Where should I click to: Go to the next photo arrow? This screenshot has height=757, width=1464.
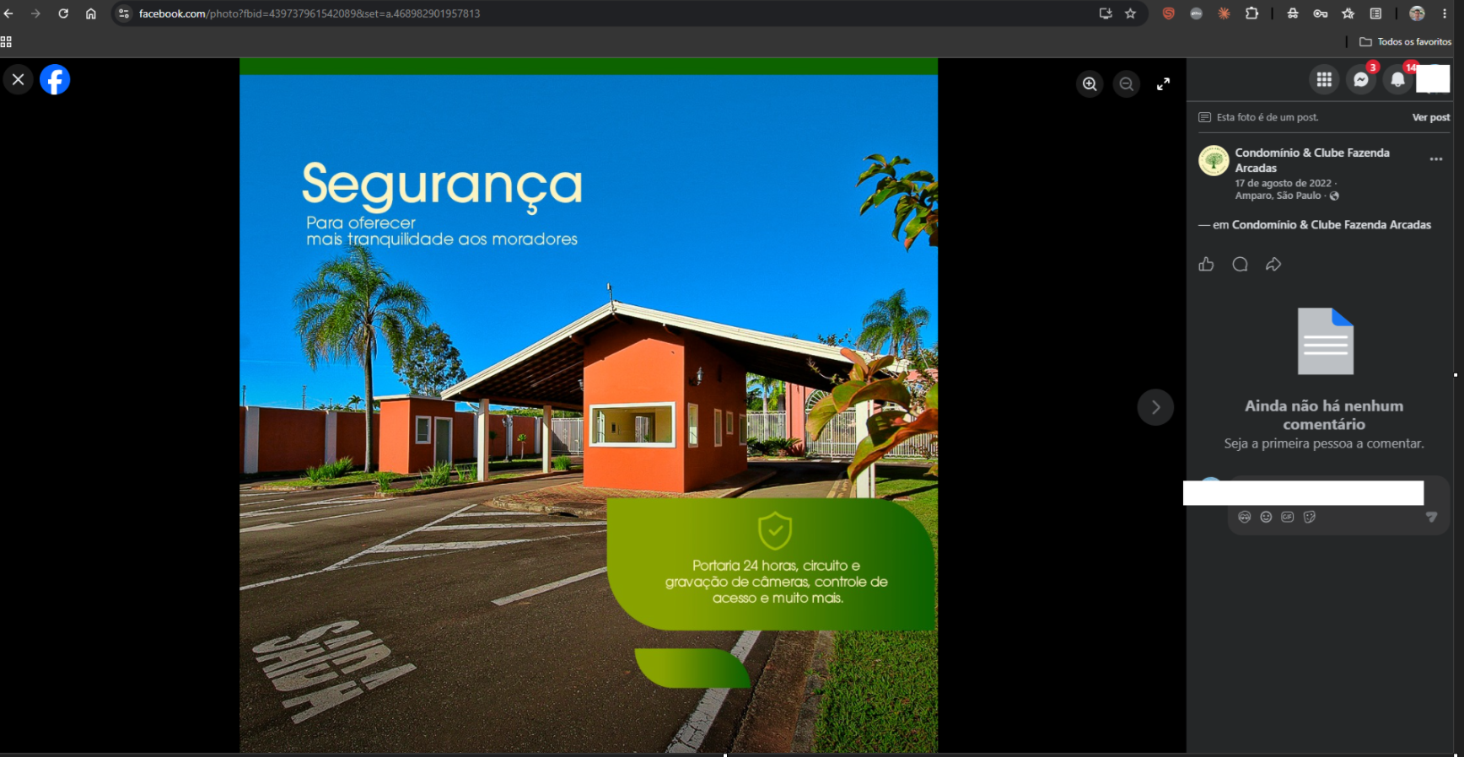pos(1155,407)
